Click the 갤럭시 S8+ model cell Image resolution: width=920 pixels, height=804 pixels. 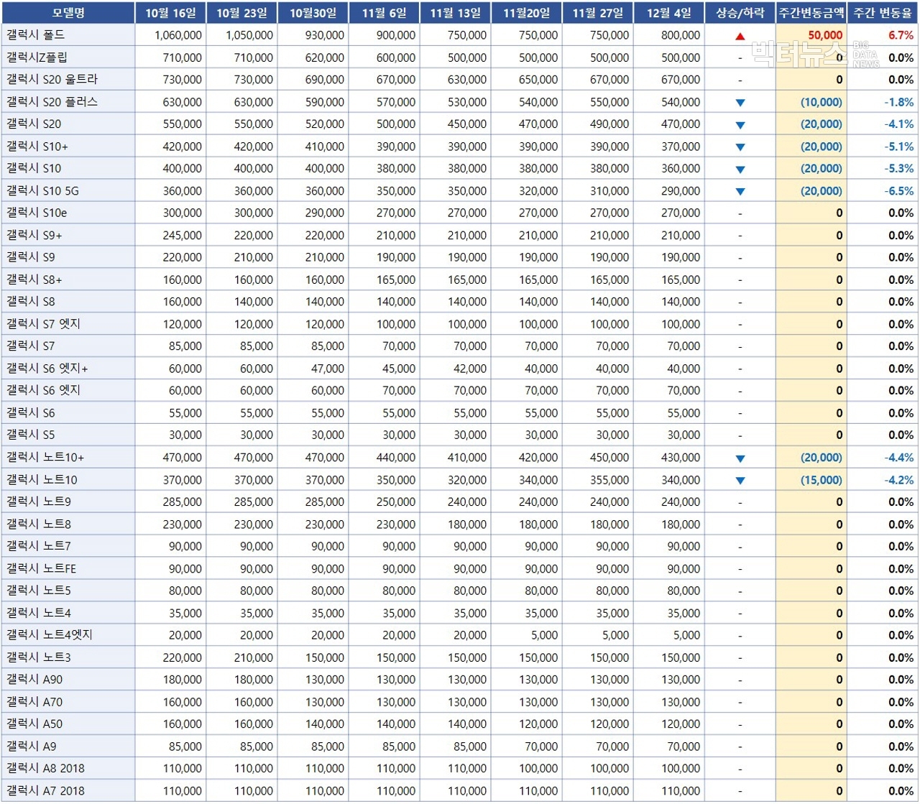coord(68,279)
